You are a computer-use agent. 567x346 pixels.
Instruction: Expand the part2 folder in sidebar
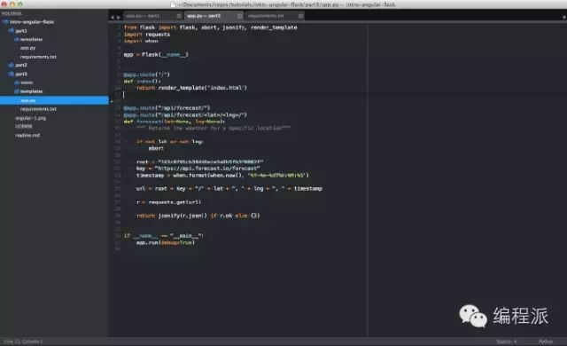point(12,65)
